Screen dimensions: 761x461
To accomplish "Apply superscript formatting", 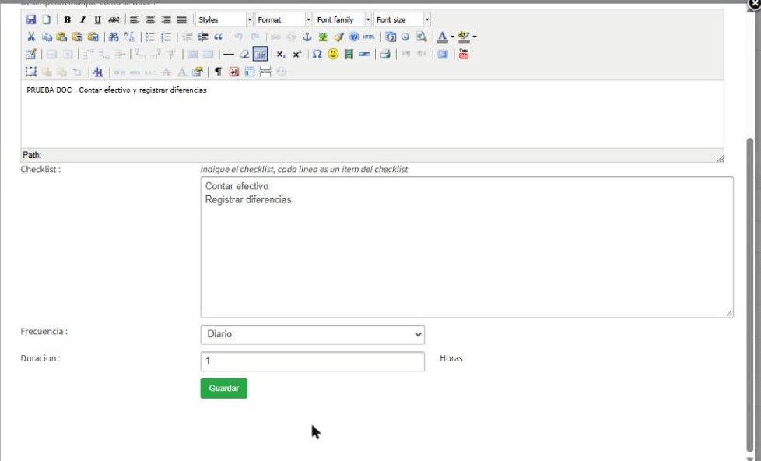I will [296, 54].
